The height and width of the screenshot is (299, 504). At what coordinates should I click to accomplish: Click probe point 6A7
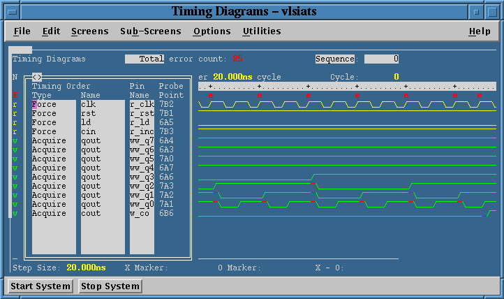(x=166, y=168)
